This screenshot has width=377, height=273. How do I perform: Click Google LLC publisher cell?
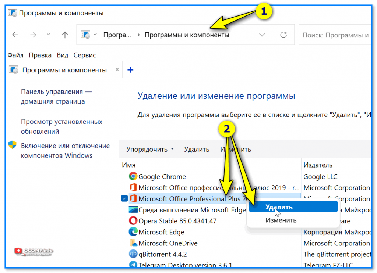[x=320, y=177]
